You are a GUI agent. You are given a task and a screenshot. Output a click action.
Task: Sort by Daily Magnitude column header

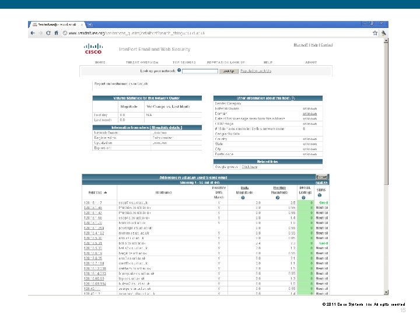point(244,190)
